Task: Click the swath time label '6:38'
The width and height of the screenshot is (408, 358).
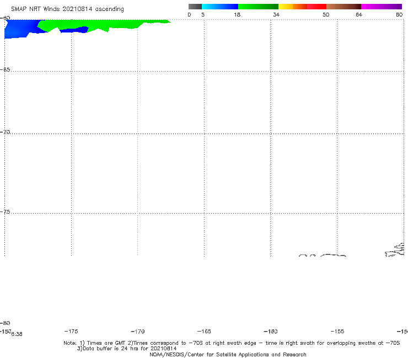Action: [17, 334]
